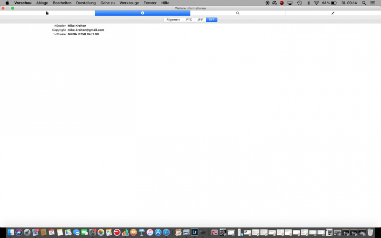
Task: Click the copyright value mike.kreiten@gmail.com
Action: [x=86, y=30]
